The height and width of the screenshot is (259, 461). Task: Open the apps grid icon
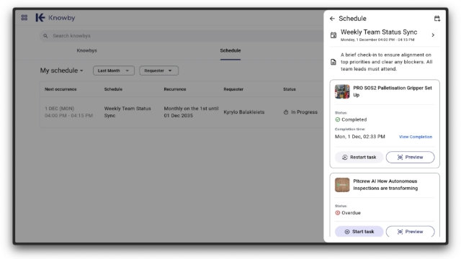pos(24,17)
